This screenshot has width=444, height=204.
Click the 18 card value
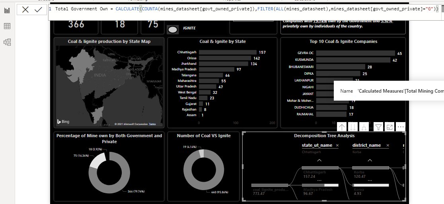120,24
